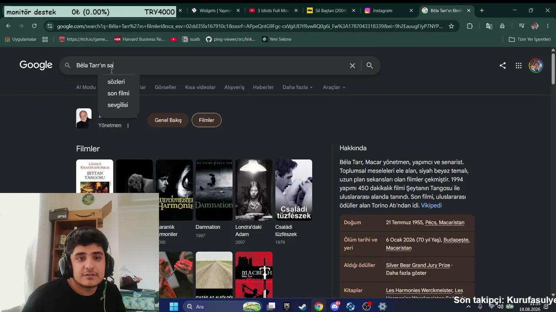Image resolution: width=556 pixels, height=312 pixels.
Task: Open the Harvard Business Review bookmark
Action: 139,39
